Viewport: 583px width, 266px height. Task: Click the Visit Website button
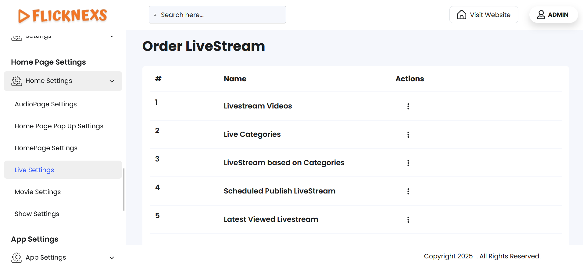484,15
